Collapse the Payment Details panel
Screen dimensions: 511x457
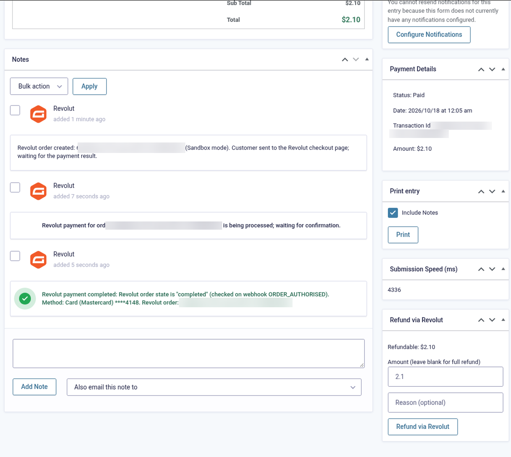[x=503, y=69]
